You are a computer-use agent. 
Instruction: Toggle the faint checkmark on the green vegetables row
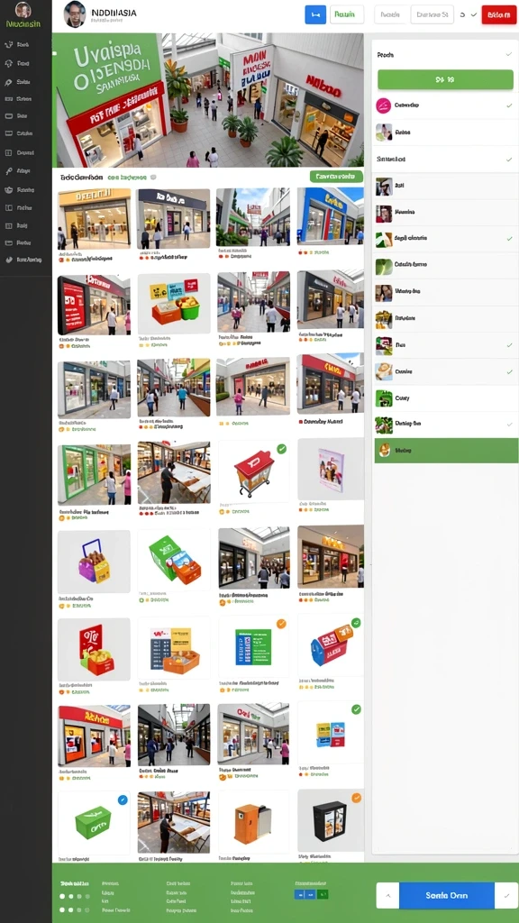tap(508, 424)
